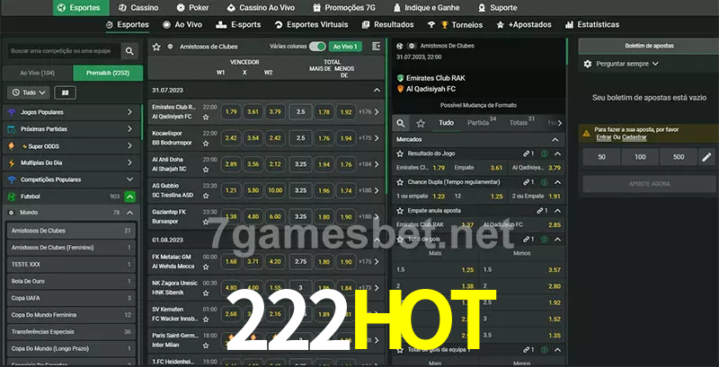
Task: Open market search magnifier in match panel
Action: tap(401, 123)
